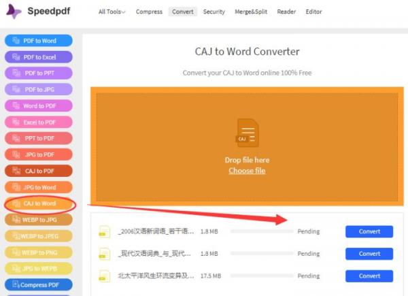Viewport: 408px width, 296px height.
Task: Open the WEBP to JPEG converter
Action: click(39, 236)
